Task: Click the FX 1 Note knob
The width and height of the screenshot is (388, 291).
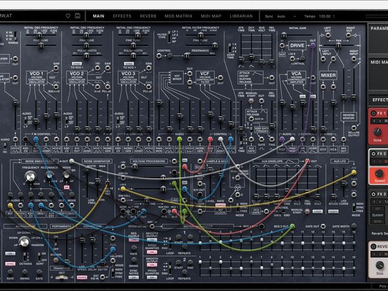Action: (x=377, y=132)
